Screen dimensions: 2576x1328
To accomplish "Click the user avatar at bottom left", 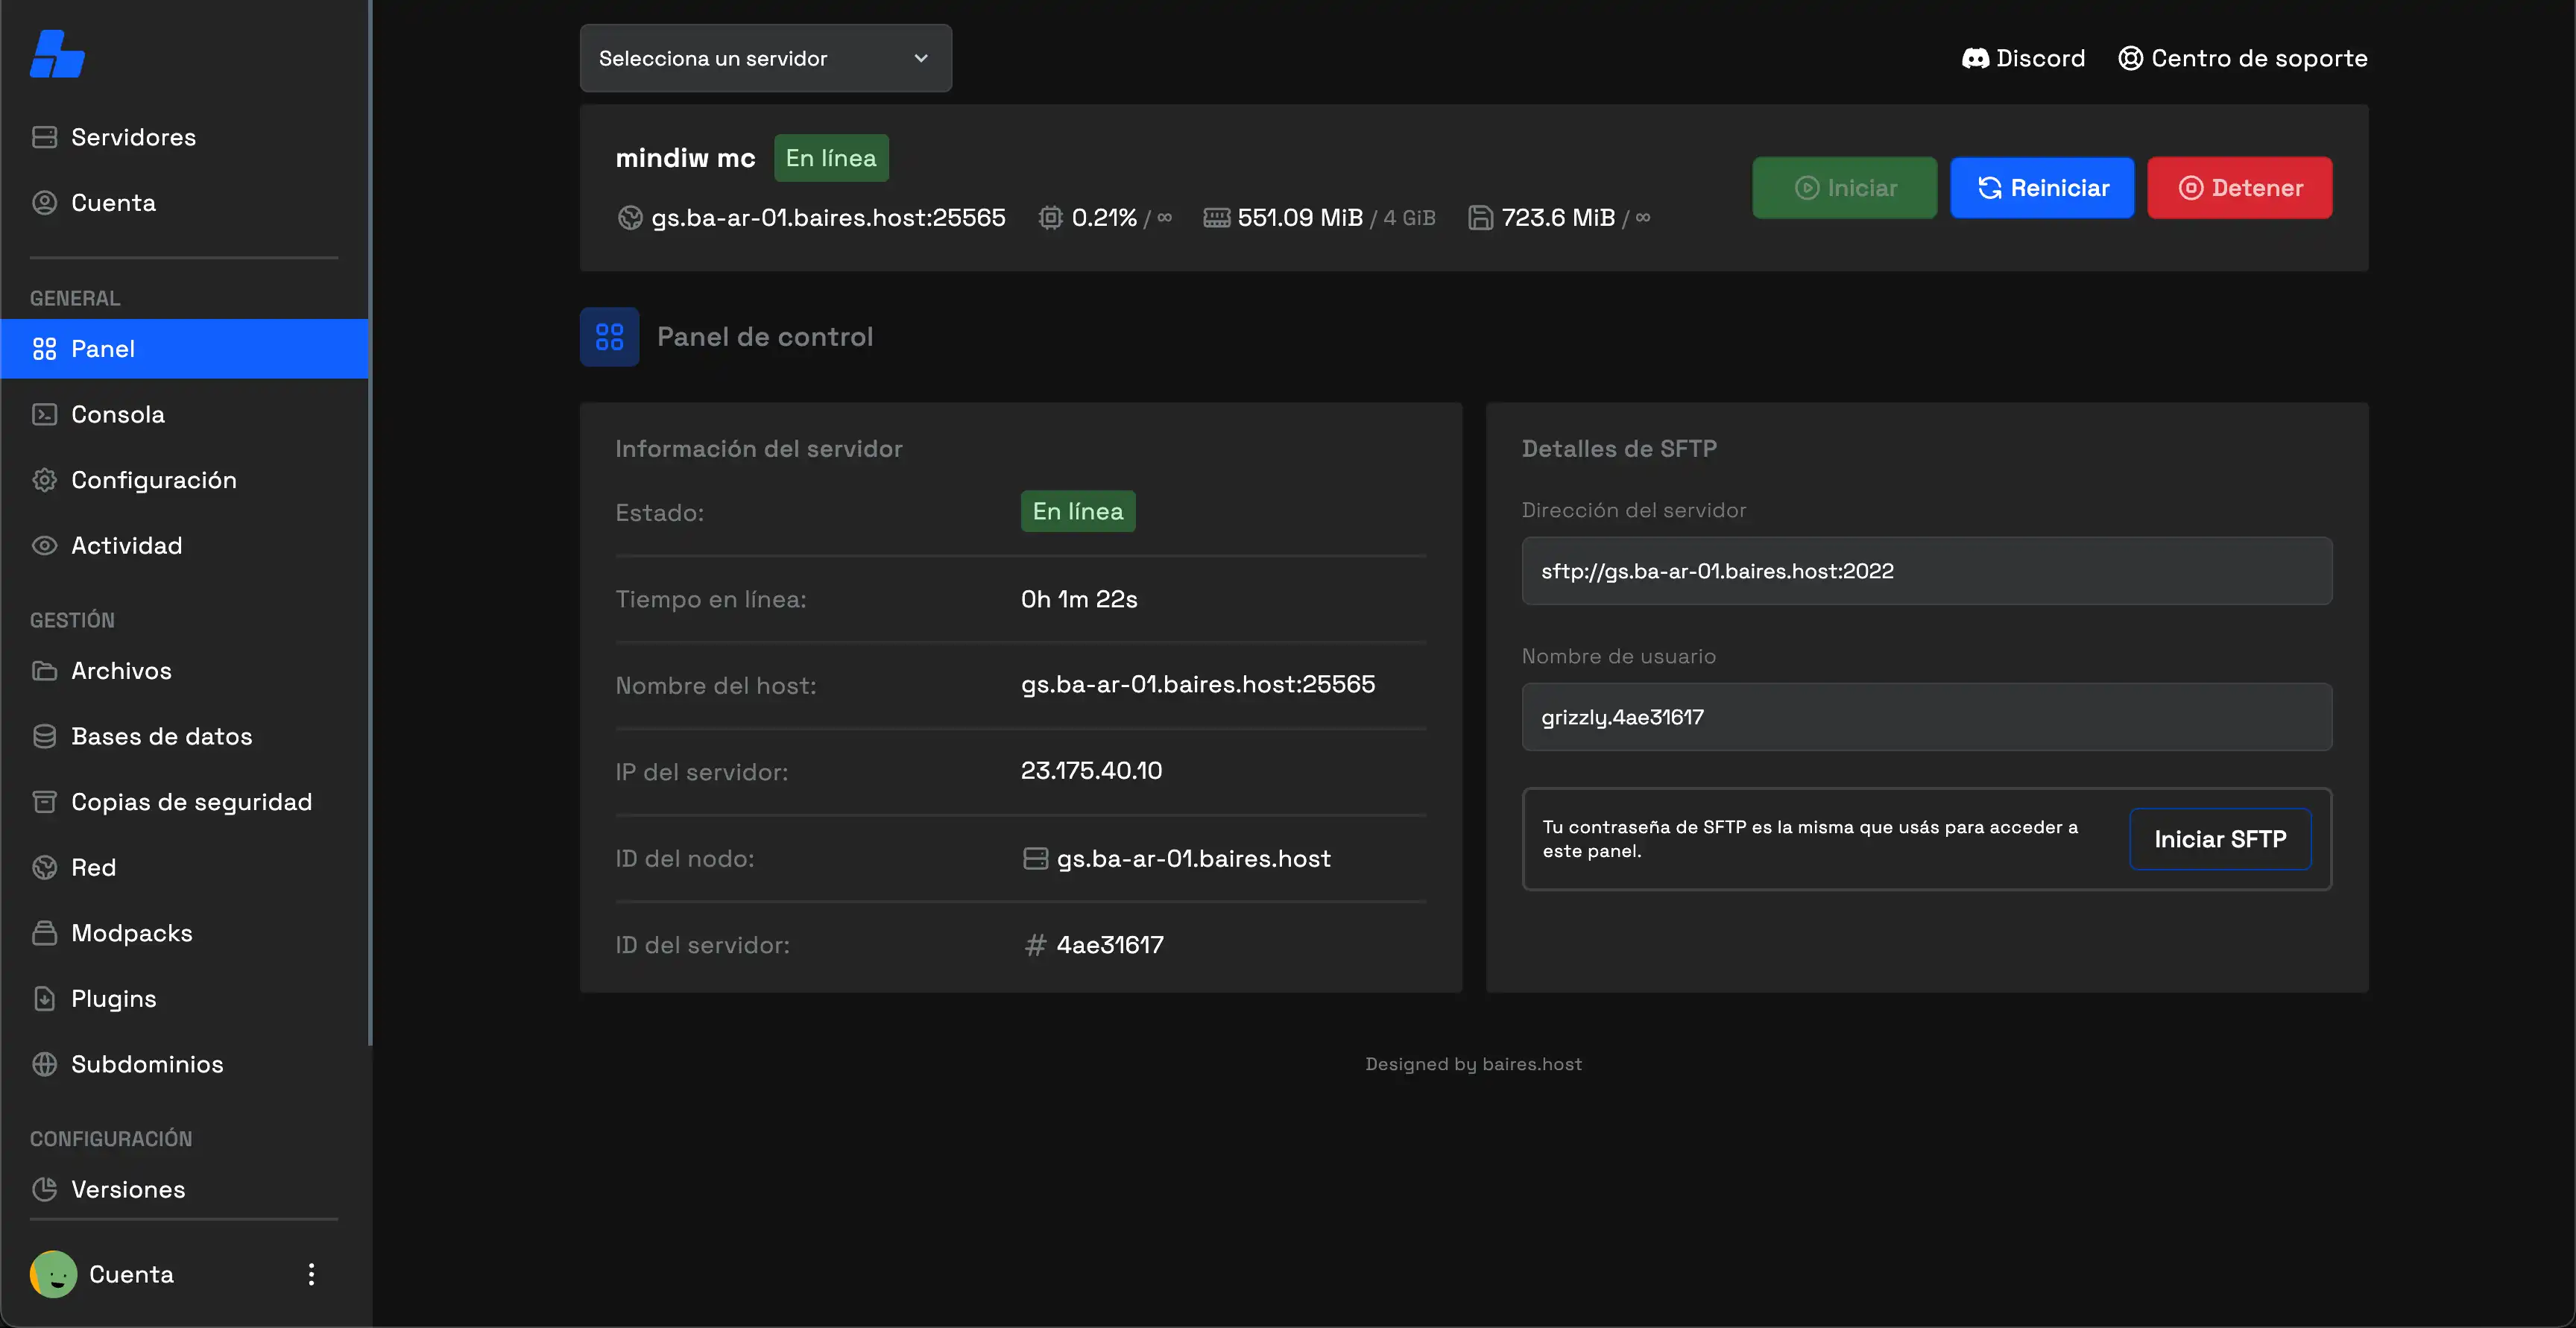I will (x=53, y=1274).
